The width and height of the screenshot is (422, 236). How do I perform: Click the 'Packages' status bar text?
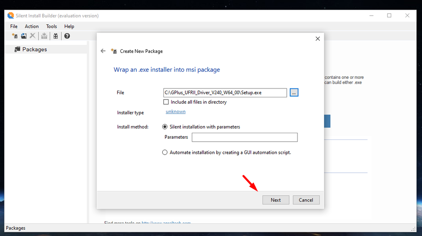tap(16, 228)
